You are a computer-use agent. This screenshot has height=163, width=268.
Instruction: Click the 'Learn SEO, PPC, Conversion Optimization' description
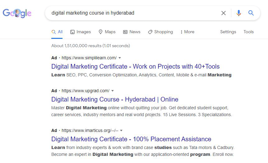click(x=141, y=75)
